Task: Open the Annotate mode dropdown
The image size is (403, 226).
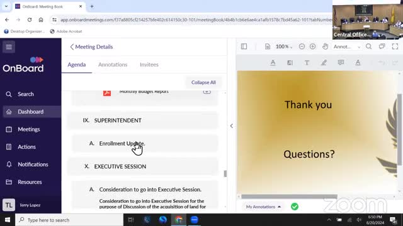Action: pos(347,46)
